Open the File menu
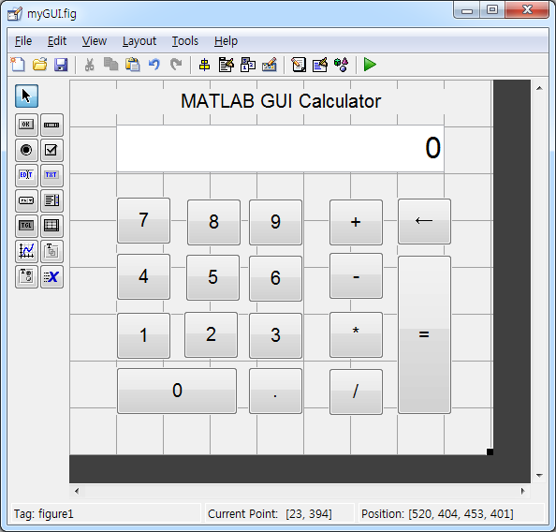Viewport: 556px width, 532px height. click(x=23, y=41)
